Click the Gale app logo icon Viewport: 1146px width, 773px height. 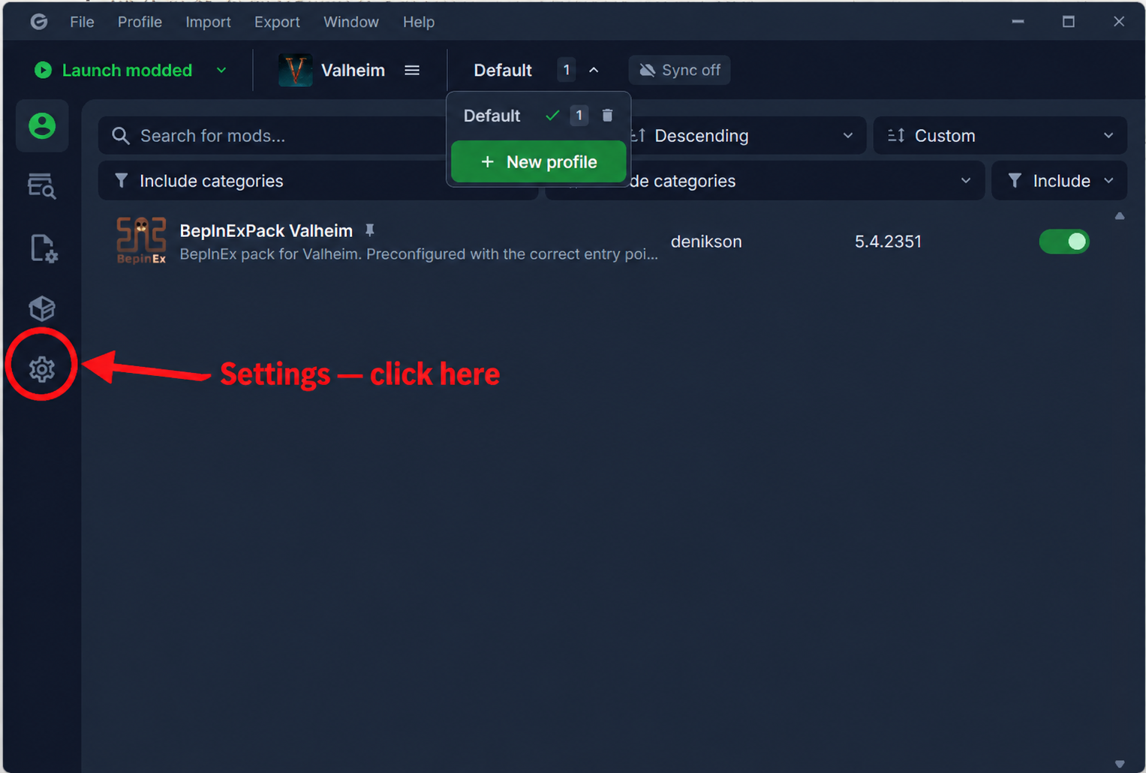click(x=39, y=22)
